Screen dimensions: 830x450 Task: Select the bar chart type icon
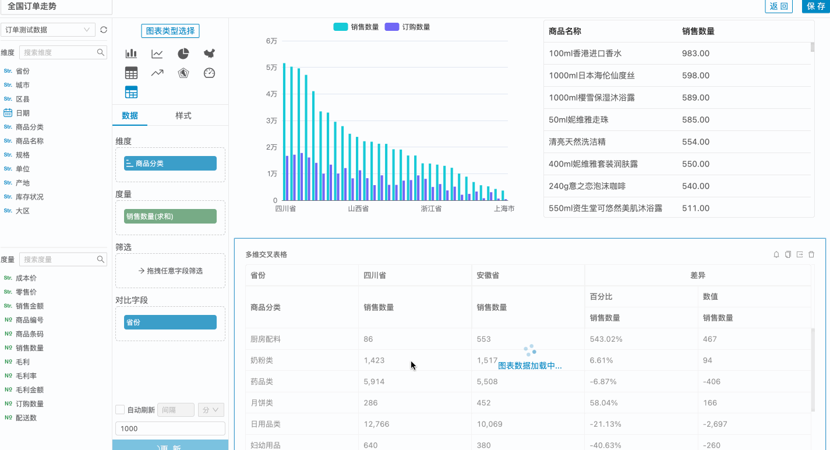coord(131,54)
